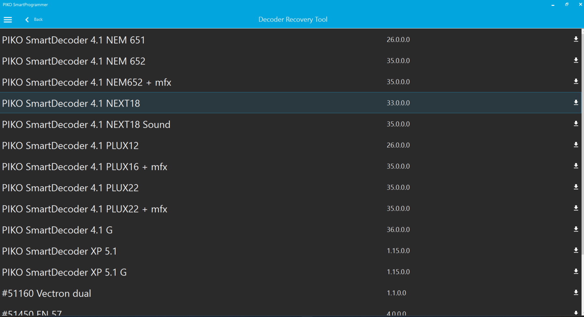Go back using the Back button
This screenshot has height=317, width=584.
tap(34, 19)
